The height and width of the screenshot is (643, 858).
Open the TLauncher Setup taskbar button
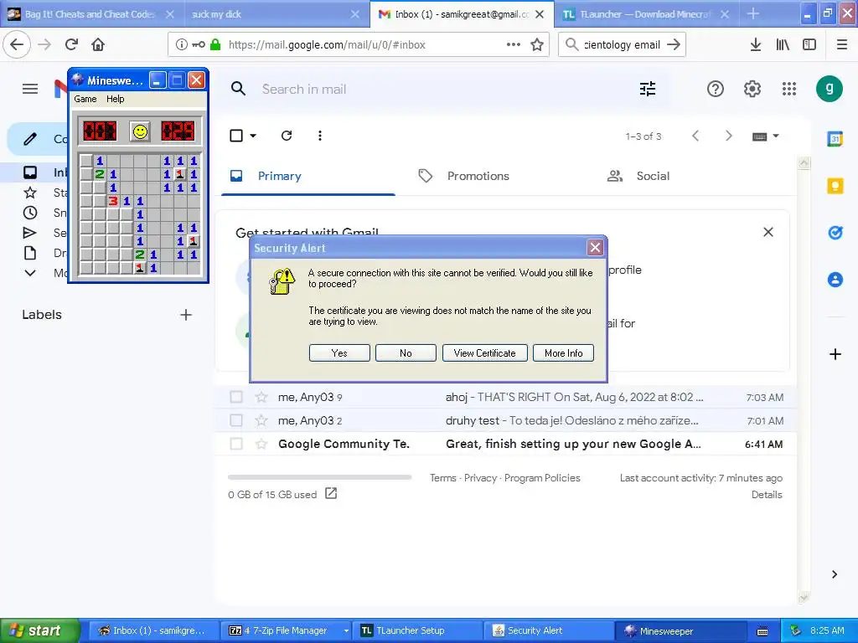(x=417, y=630)
